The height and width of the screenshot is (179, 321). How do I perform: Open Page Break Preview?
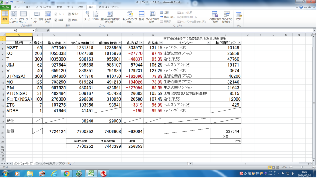pos(23,17)
